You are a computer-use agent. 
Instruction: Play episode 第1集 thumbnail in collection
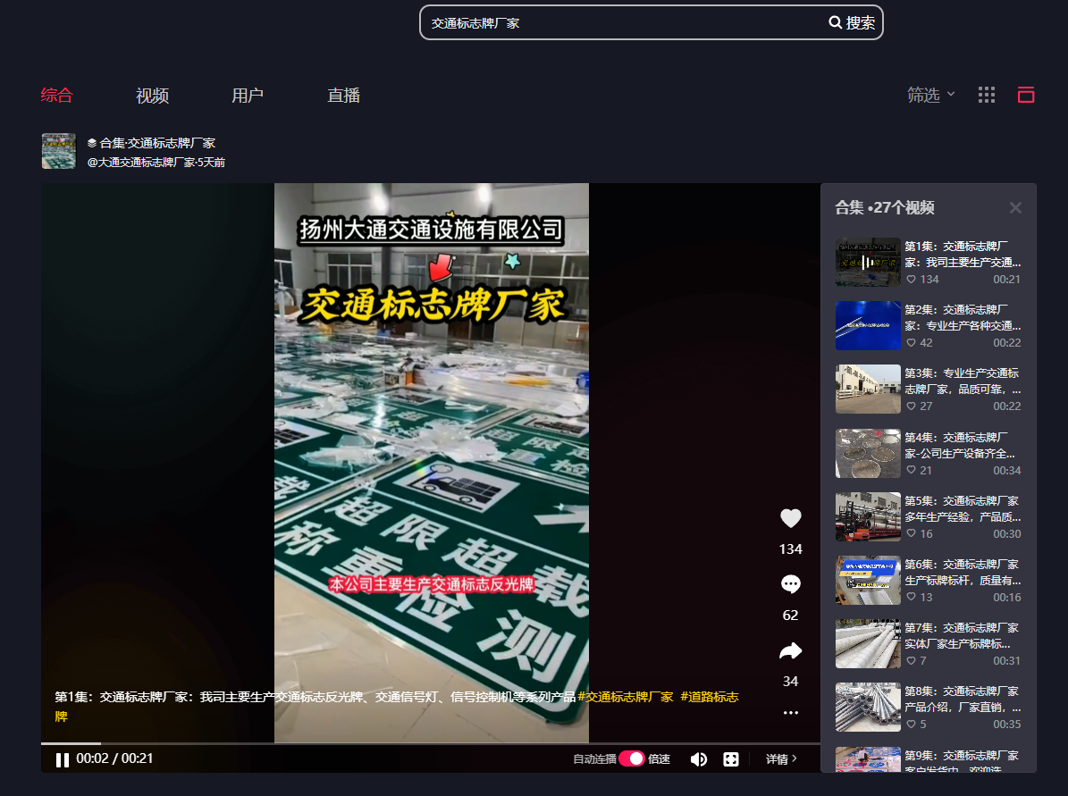click(x=868, y=262)
